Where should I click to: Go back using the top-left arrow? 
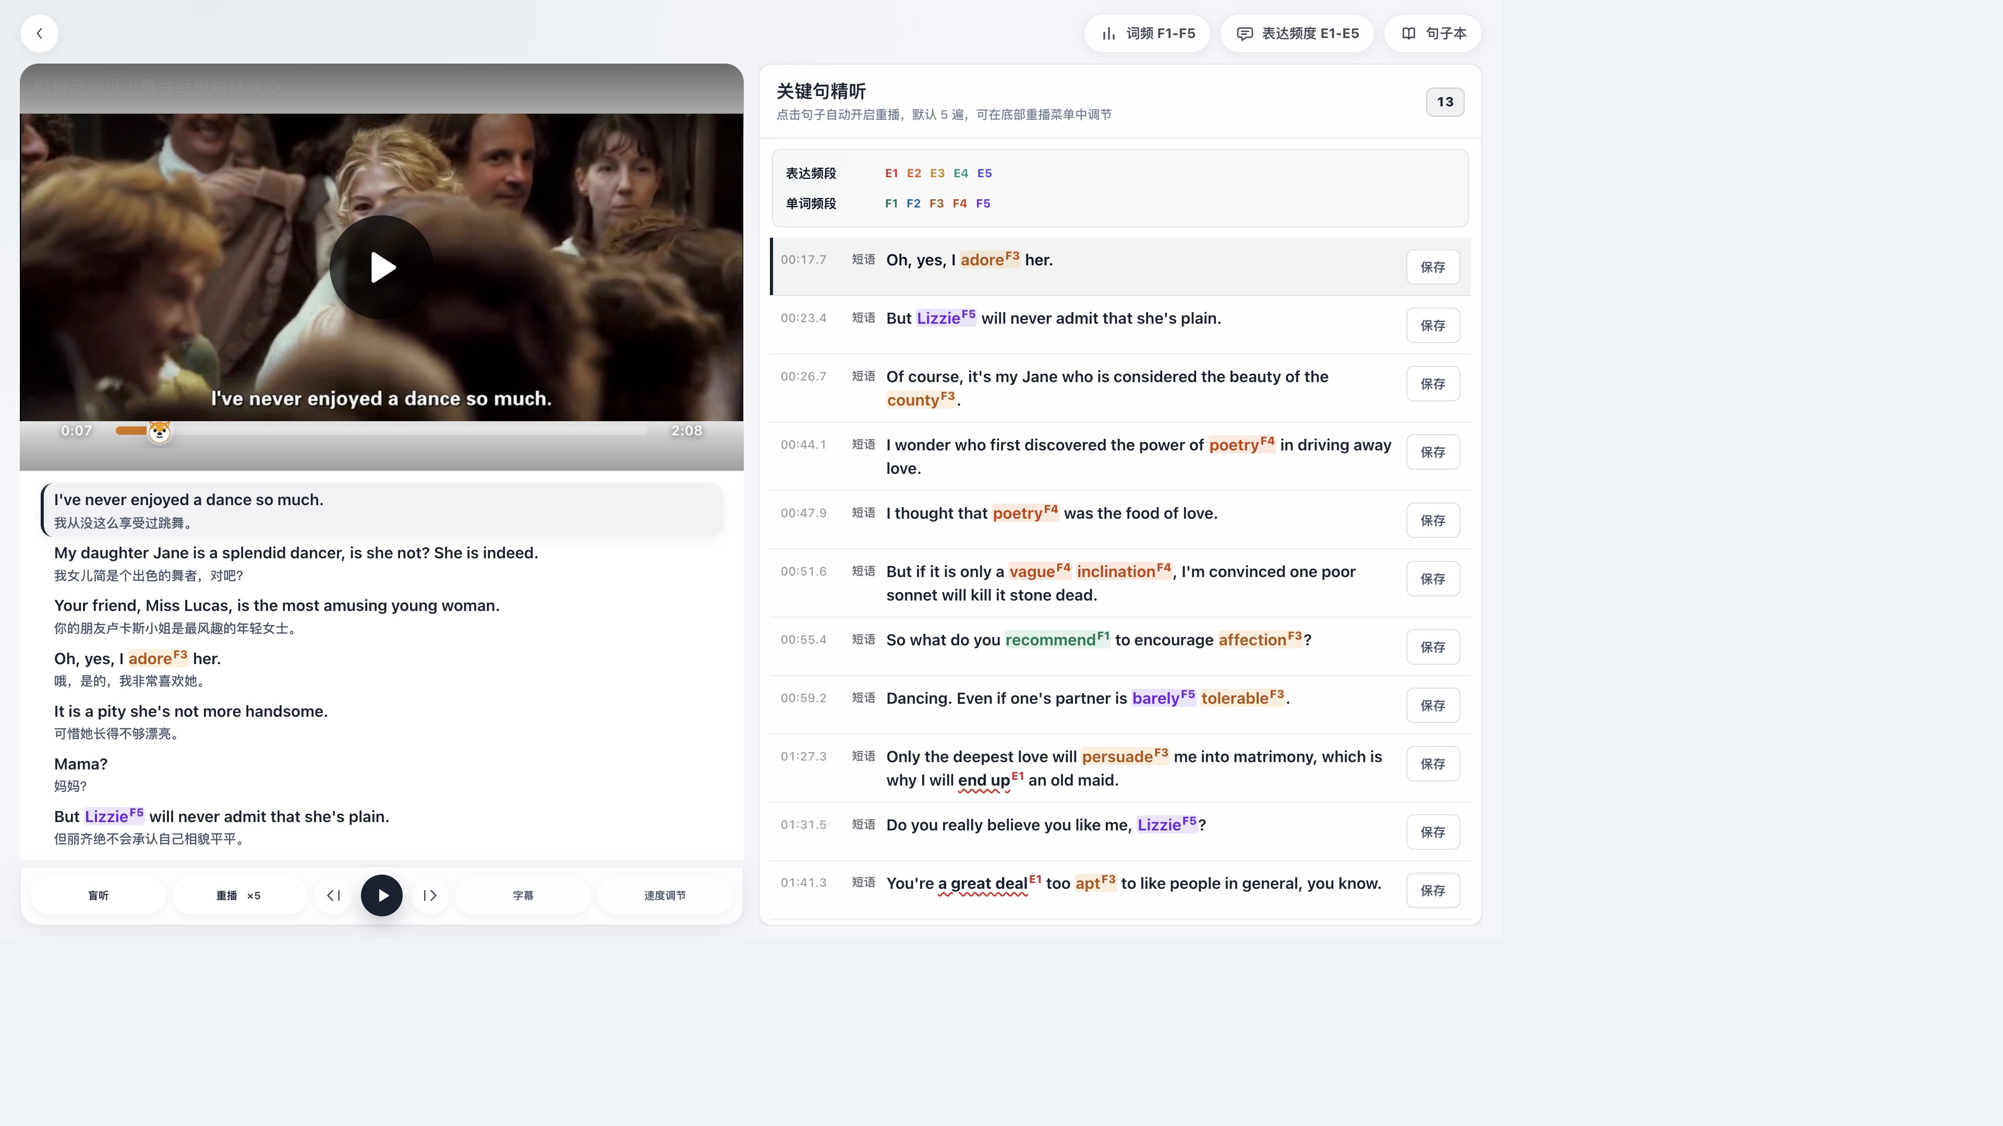[39, 33]
